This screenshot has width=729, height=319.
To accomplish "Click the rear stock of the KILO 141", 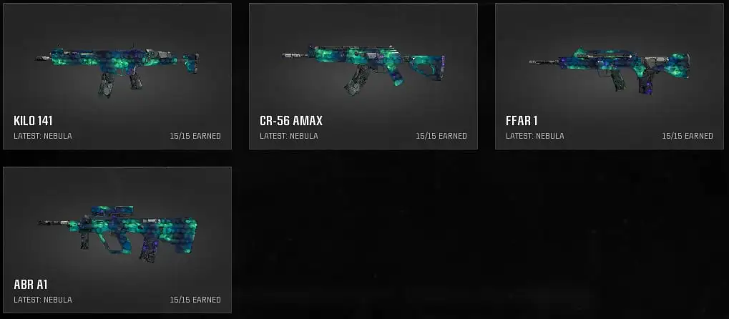I will tap(190, 63).
